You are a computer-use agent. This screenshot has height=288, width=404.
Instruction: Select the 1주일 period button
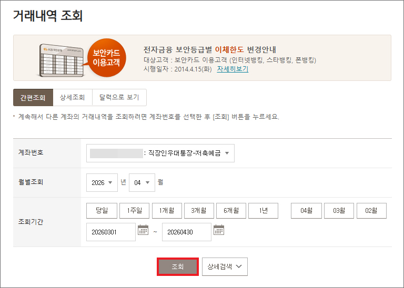pyautogui.click(x=134, y=211)
